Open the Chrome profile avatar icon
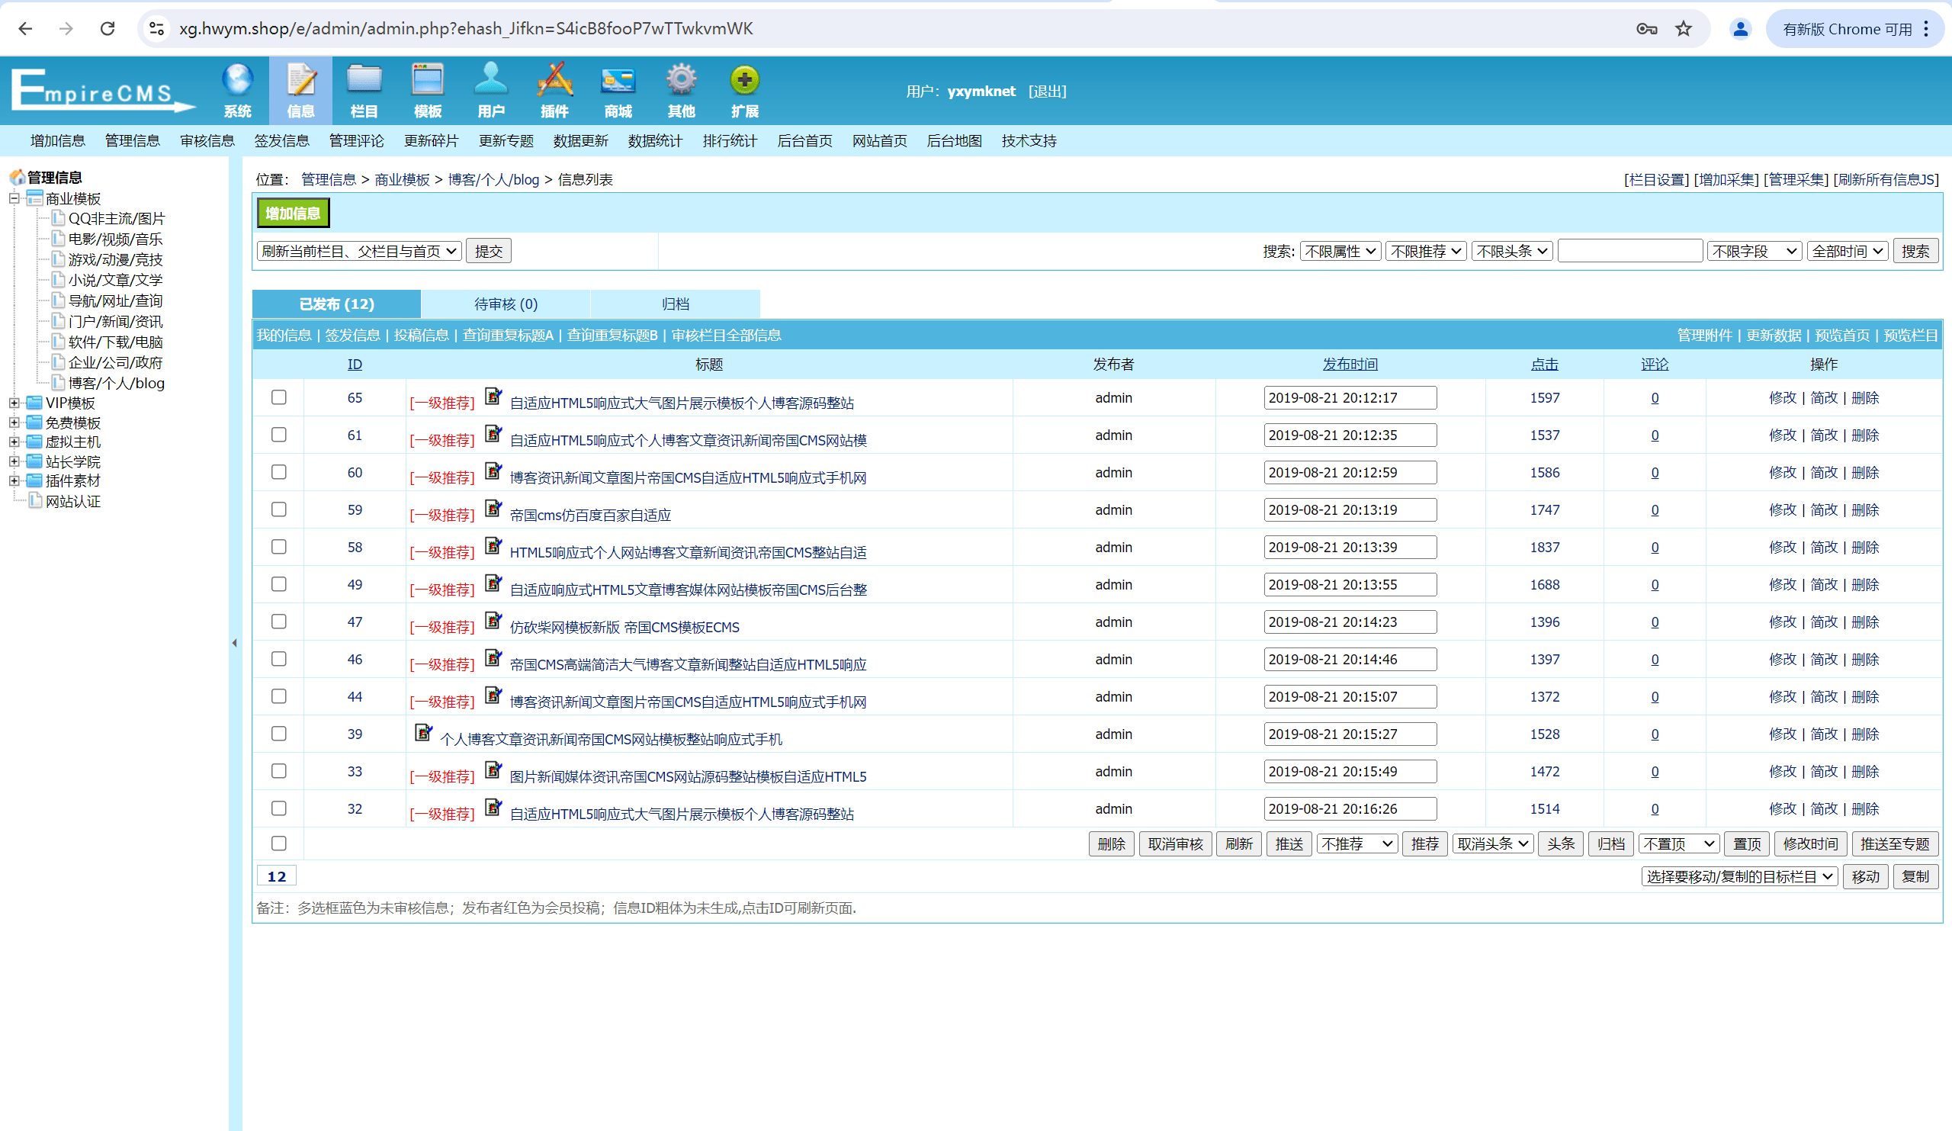The width and height of the screenshot is (1952, 1131). [x=1740, y=29]
